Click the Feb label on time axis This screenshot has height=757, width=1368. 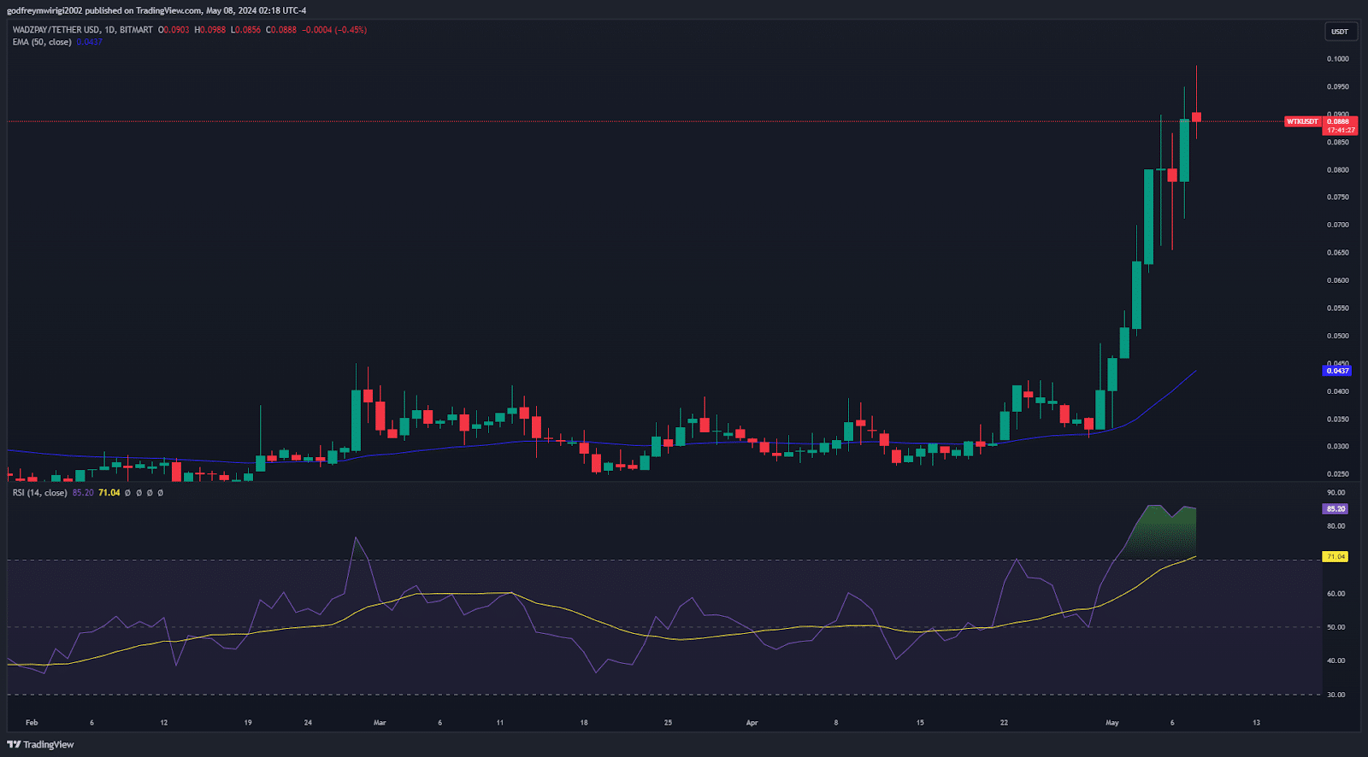point(32,723)
